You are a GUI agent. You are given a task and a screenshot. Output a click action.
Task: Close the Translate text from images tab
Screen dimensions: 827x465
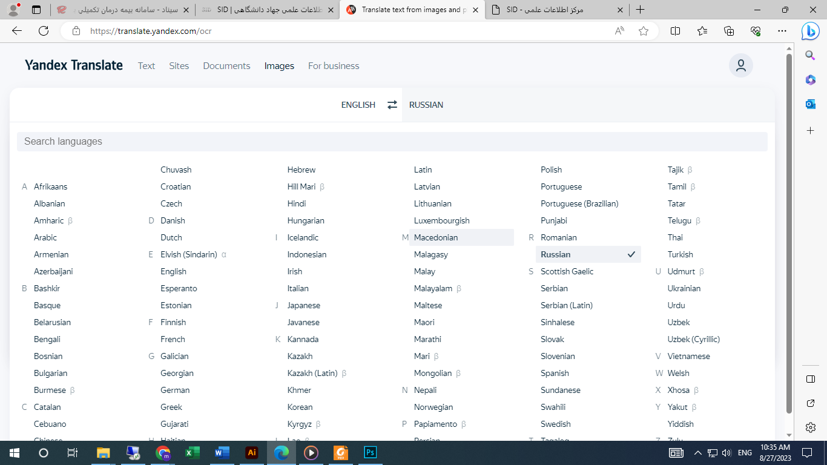pyautogui.click(x=475, y=10)
